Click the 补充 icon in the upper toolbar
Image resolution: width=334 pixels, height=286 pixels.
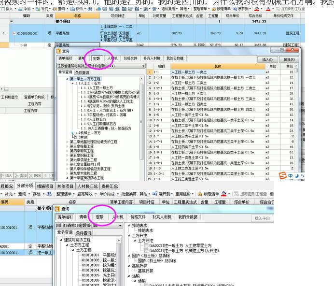(x=38, y=9)
